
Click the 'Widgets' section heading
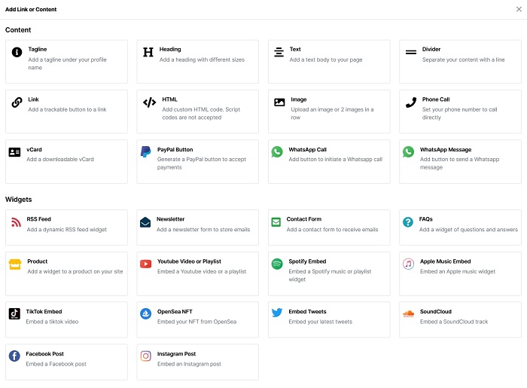19,200
